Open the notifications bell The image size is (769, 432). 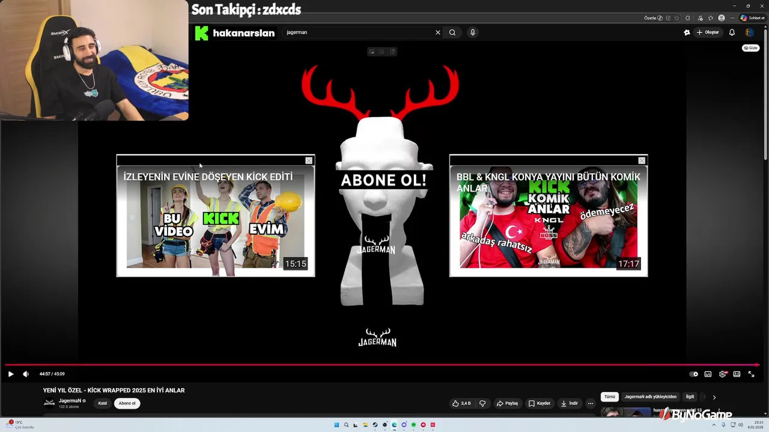tap(732, 32)
